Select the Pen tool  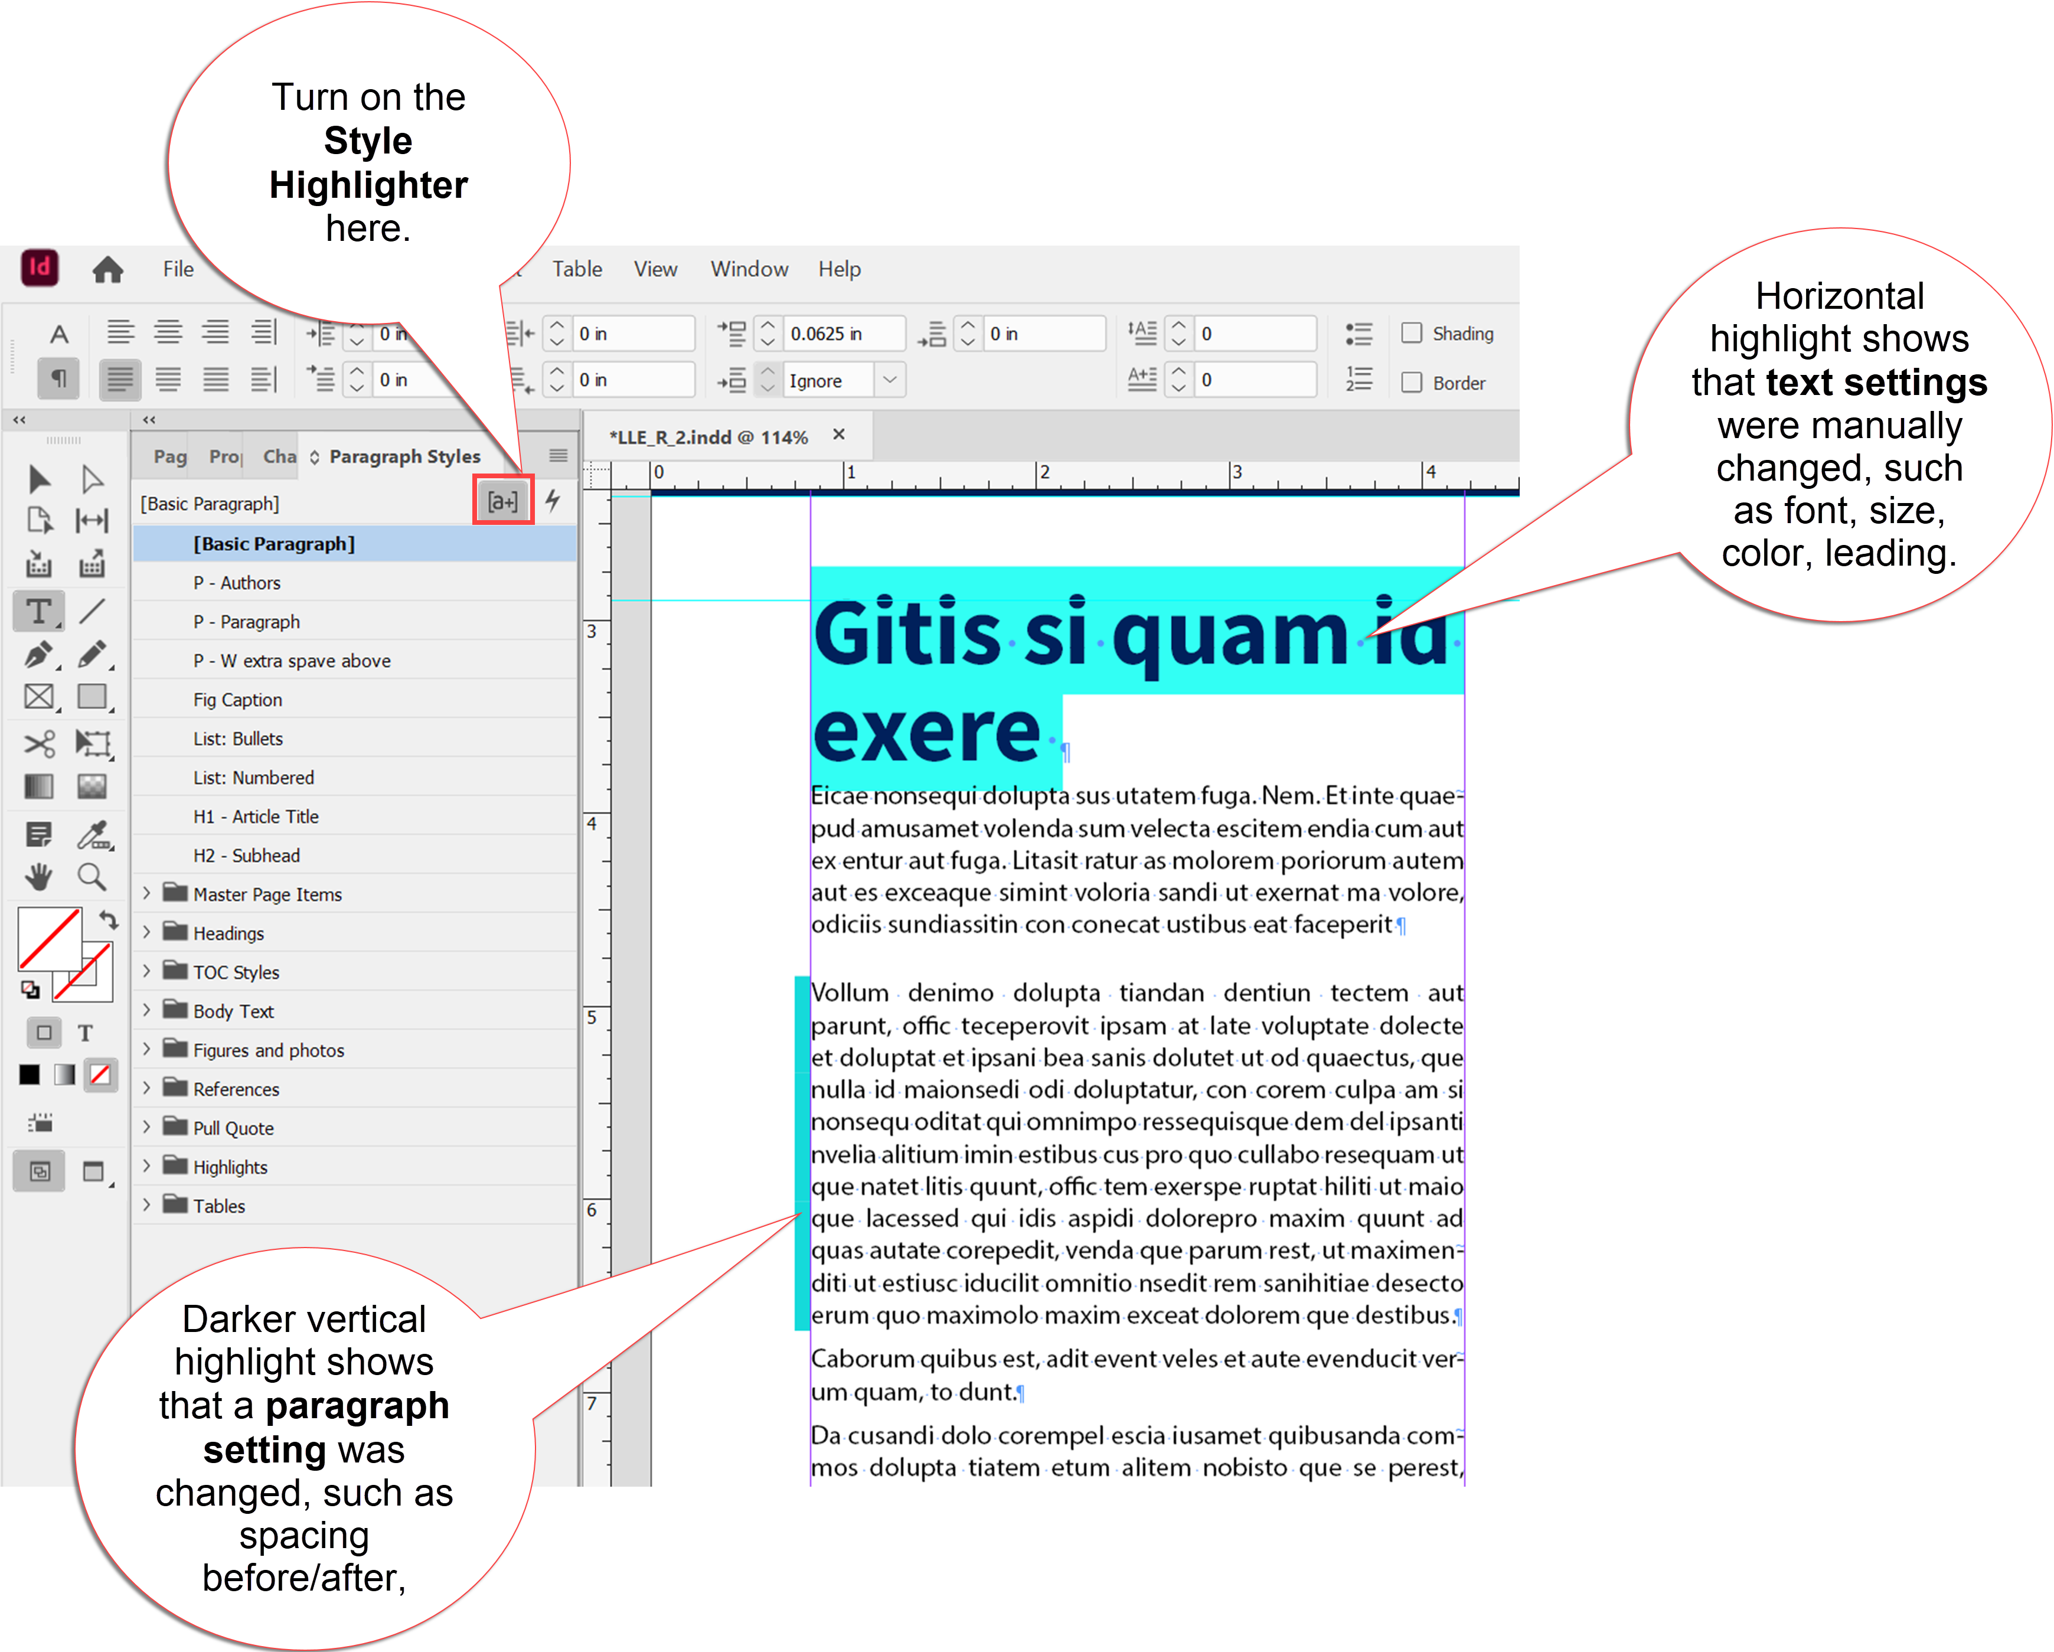[38, 655]
